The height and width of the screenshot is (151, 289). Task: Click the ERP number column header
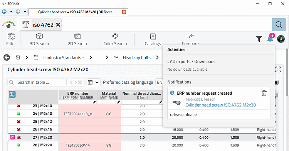point(77,95)
